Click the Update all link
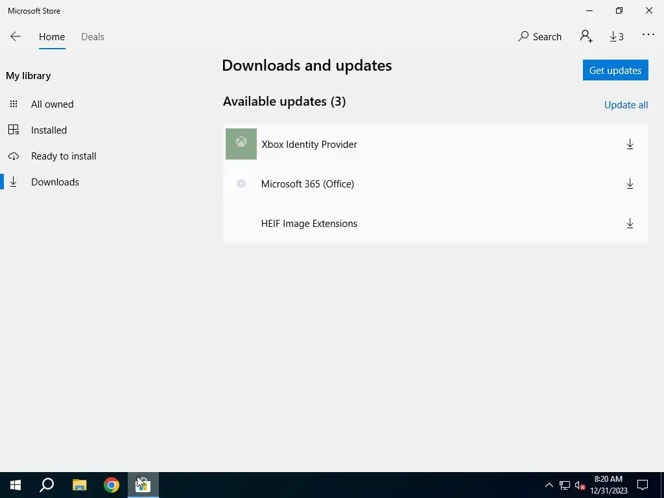 [x=626, y=105]
